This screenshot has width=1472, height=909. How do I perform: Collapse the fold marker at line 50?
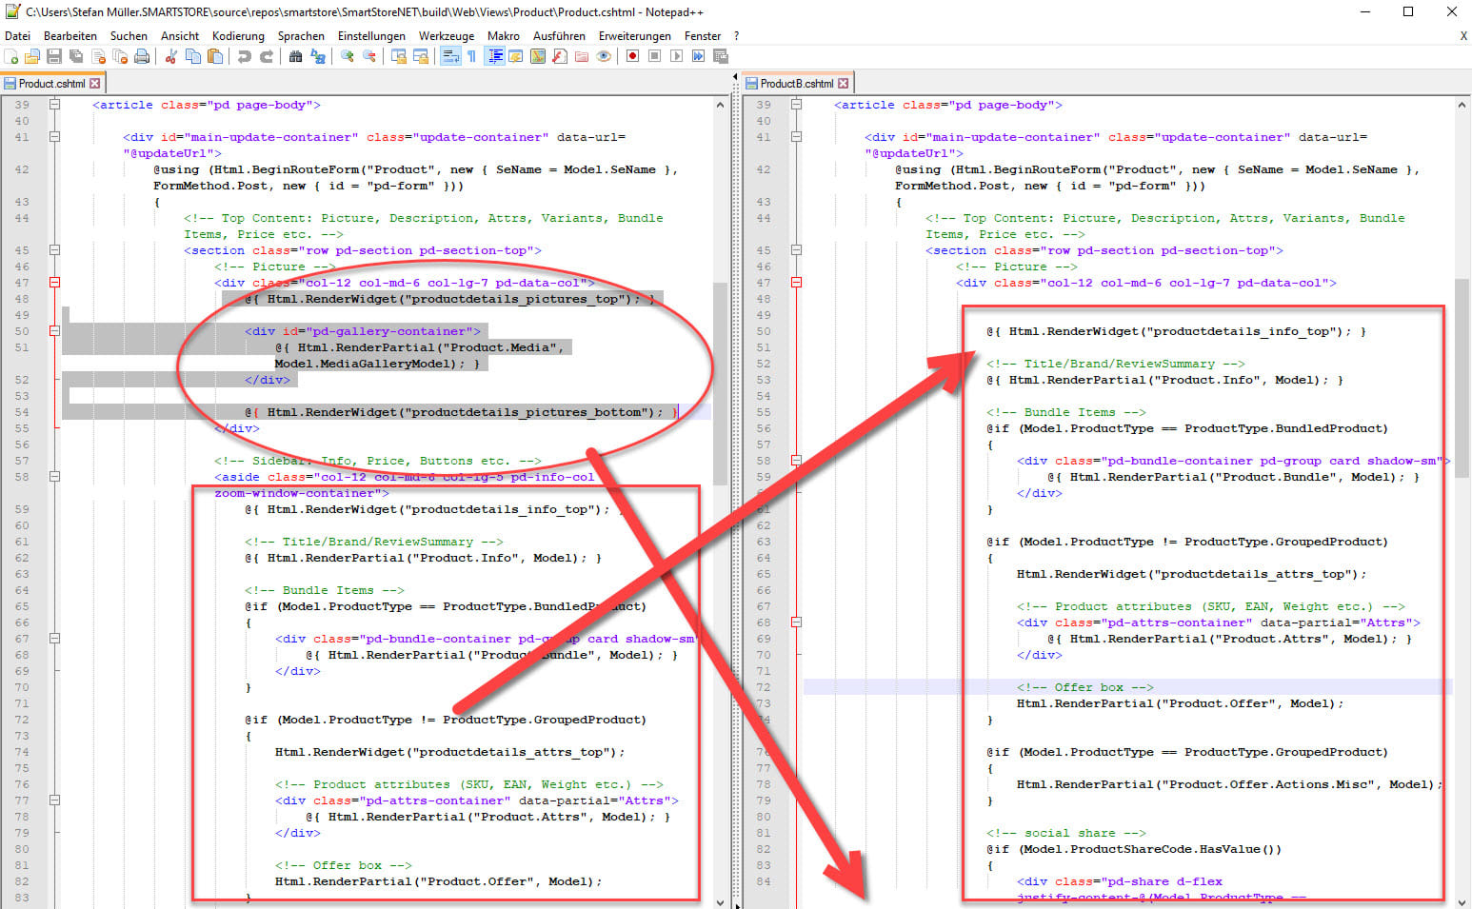pos(54,331)
